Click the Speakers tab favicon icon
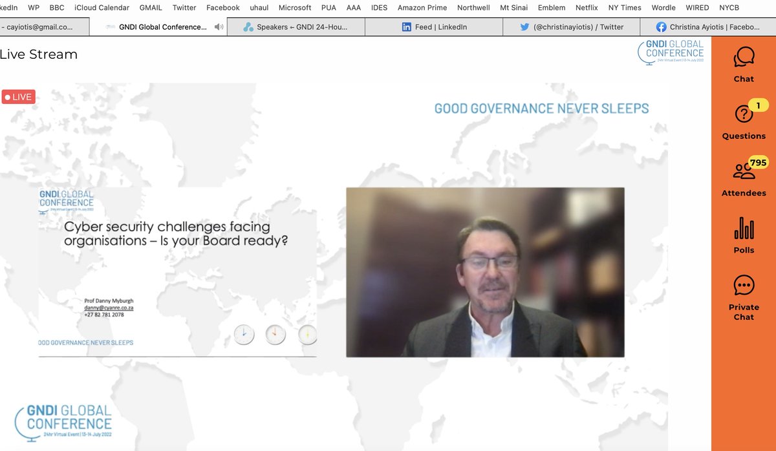This screenshot has width=776, height=451. [x=248, y=27]
